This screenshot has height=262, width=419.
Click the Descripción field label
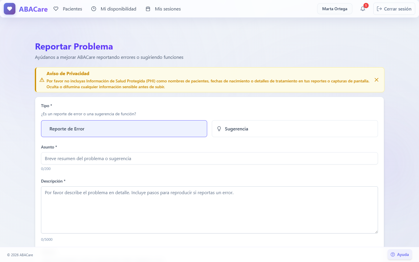point(53,181)
